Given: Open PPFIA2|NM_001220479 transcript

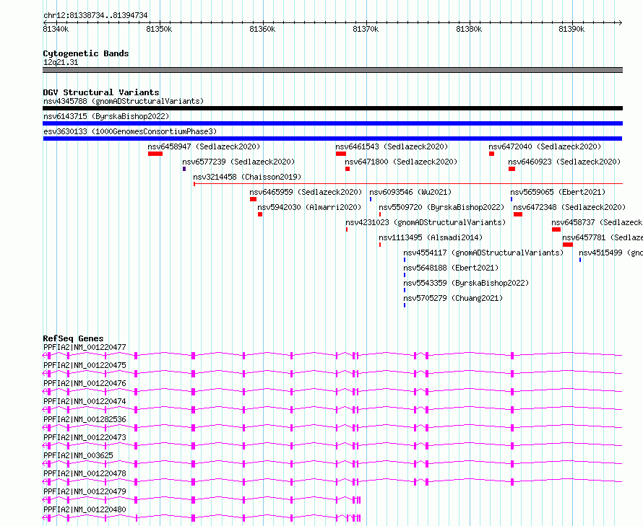Looking at the screenshot, I should [x=202, y=500].
